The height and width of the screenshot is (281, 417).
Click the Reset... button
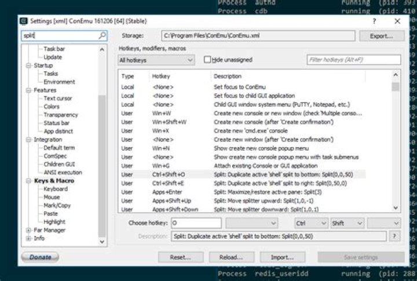(x=181, y=257)
